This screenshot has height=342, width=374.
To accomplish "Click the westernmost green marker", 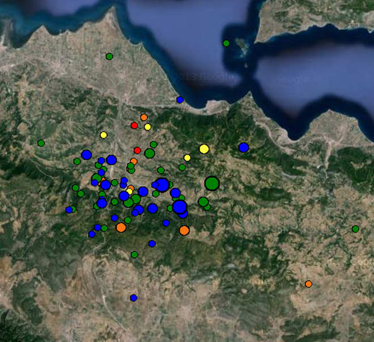I will click(x=41, y=143).
